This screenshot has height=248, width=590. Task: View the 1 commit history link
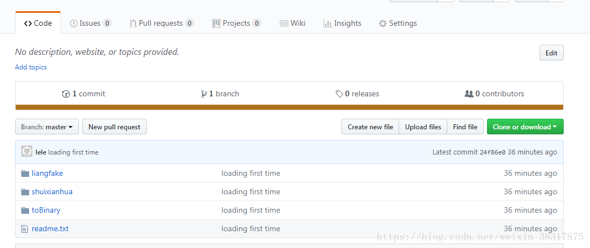point(83,93)
